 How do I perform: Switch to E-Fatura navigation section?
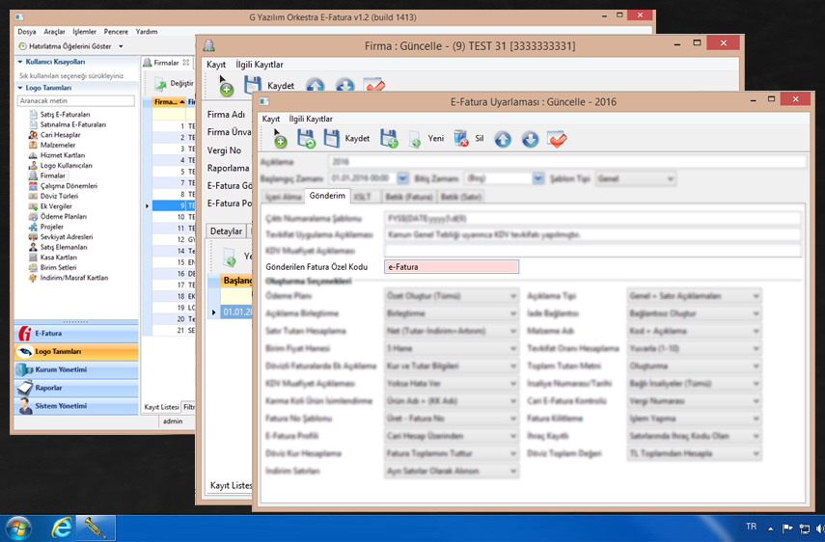(x=76, y=334)
